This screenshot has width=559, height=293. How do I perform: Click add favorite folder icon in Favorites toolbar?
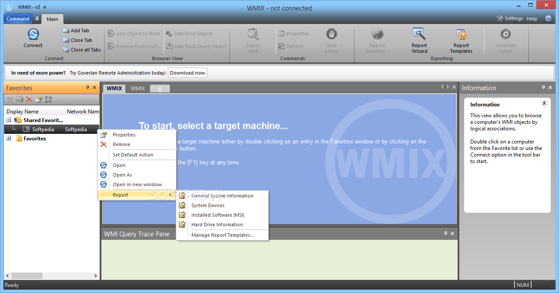pos(20,100)
